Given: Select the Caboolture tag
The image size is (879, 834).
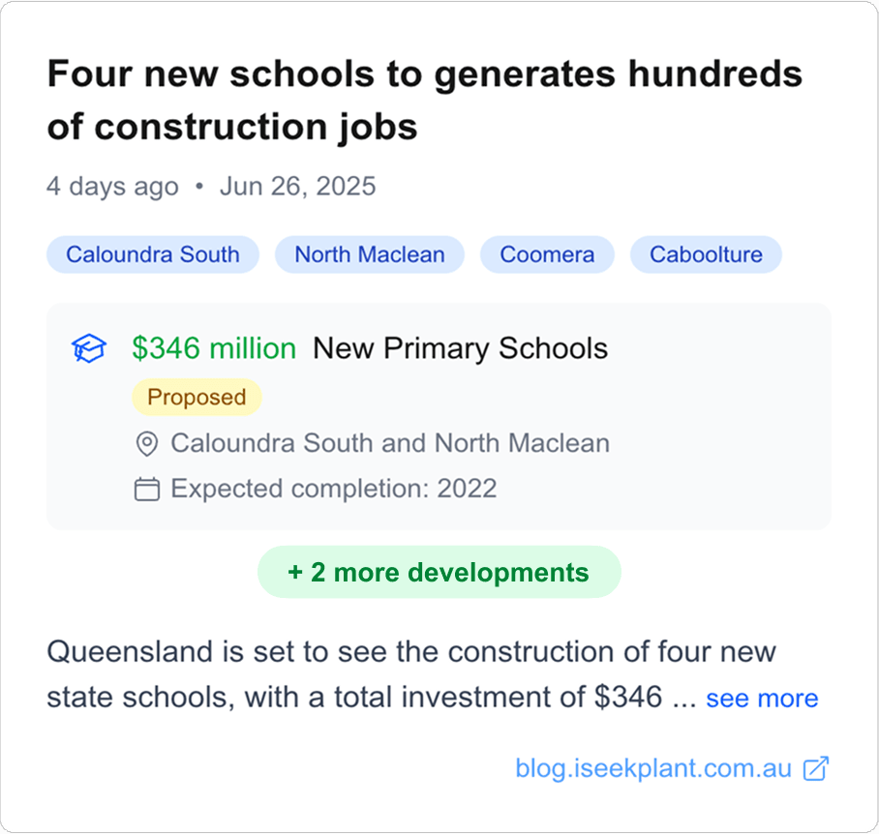Looking at the screenshot, I should point(706,255).
